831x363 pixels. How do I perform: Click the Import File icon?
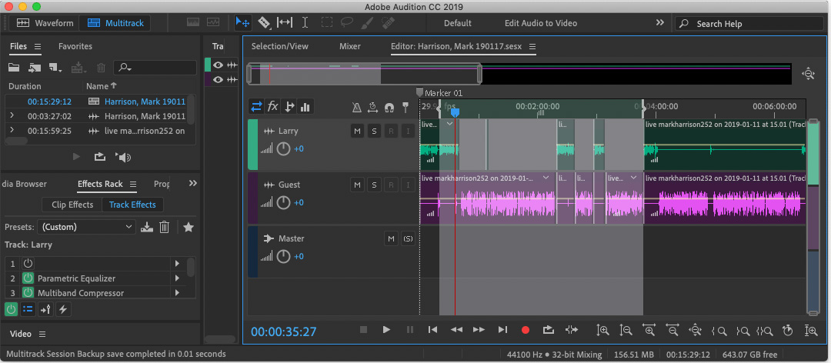pyautogui.click(x=35, y=68)
